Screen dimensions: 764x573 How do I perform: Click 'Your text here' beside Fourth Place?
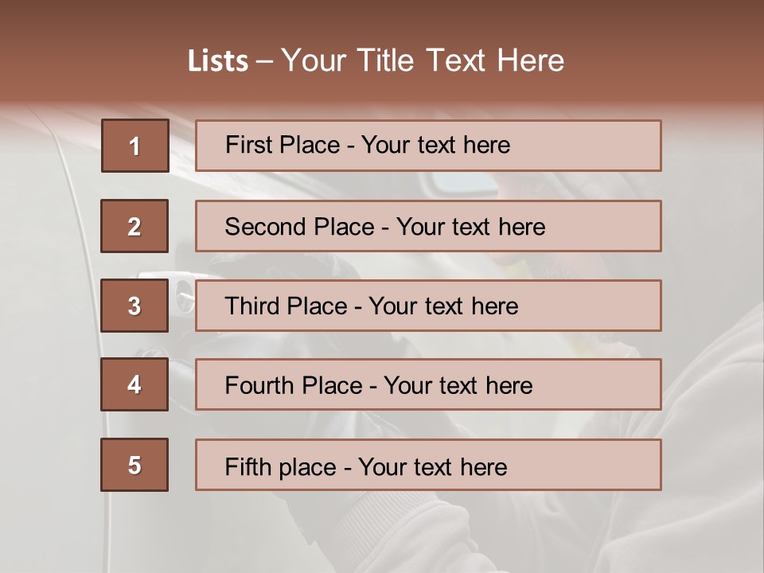tap(458, 386)
